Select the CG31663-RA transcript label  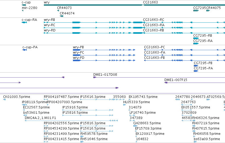coord(154,25)
